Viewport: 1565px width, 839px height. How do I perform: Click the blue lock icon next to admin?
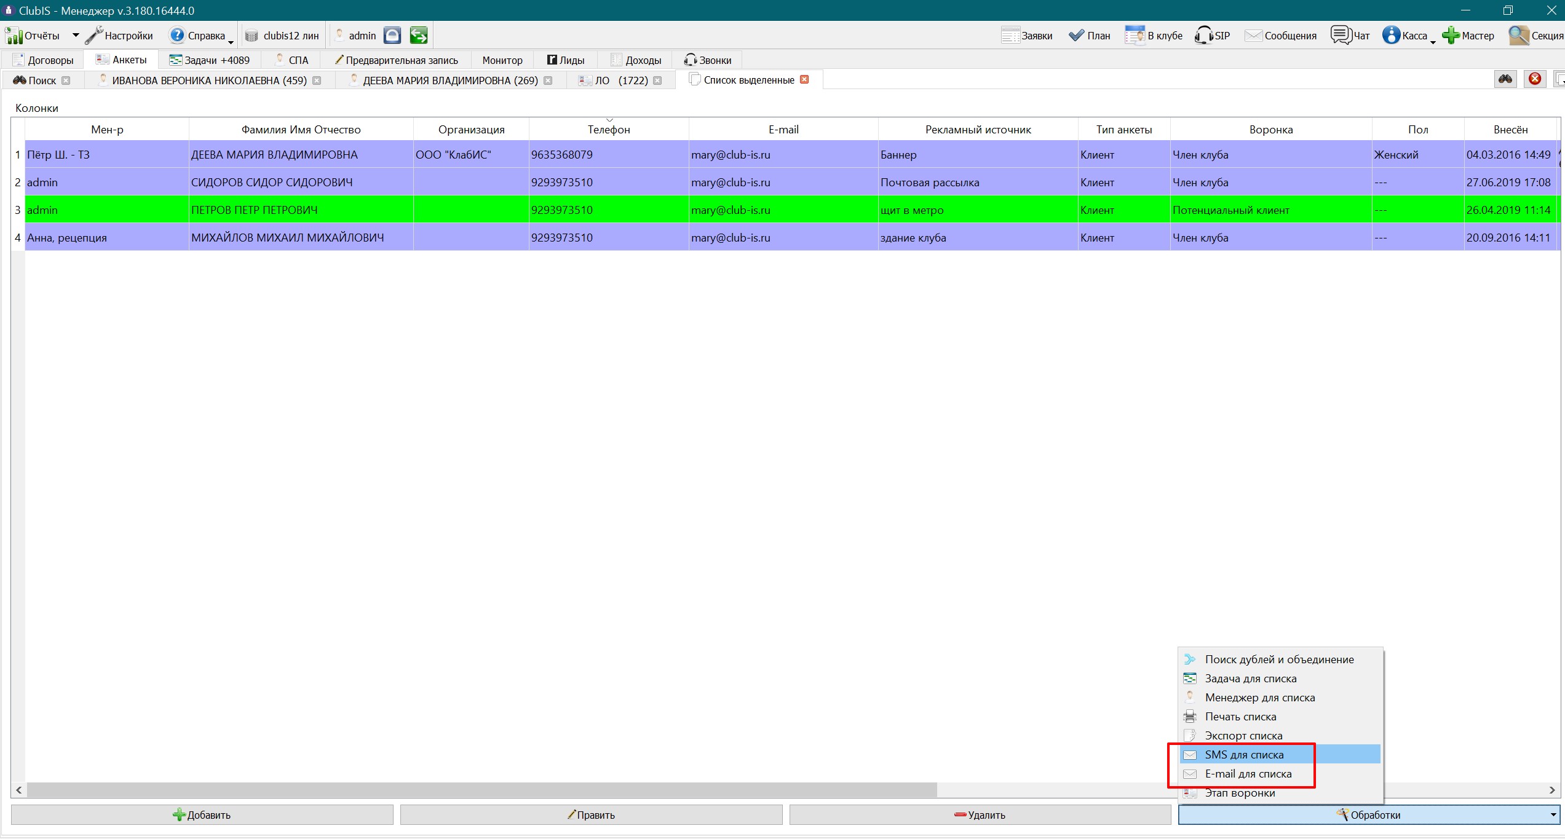click(392, 36)
